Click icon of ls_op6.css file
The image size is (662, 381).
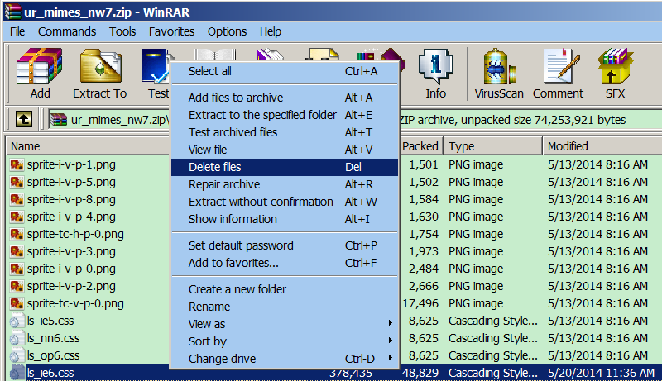(x=17, y=355)
